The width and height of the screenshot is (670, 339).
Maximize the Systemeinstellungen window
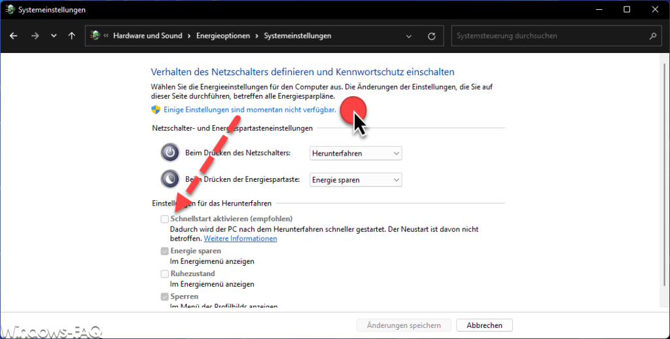tap(627, 9)
